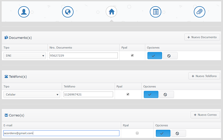The height and width of the screenshot is (140, 223).
Task: Toggle Ppal checkbox for DNI document
Action: pos(132,55)
